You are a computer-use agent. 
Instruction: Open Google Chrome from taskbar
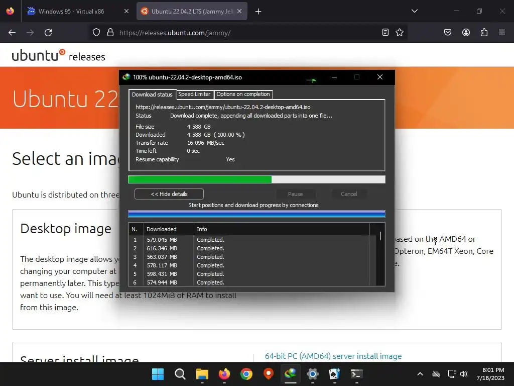pos(246,374)
